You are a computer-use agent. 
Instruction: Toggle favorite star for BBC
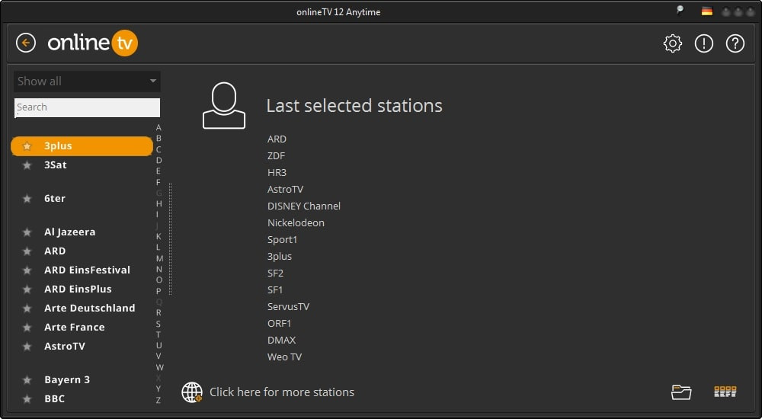[x=27, y=399]
